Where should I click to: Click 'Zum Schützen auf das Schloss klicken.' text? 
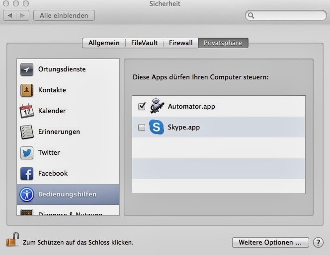tap(78, 243)
